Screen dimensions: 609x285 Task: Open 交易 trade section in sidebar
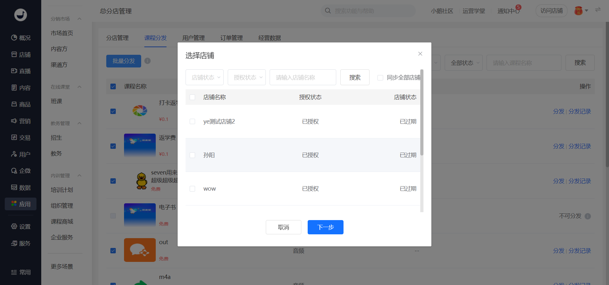click(21, 137)
